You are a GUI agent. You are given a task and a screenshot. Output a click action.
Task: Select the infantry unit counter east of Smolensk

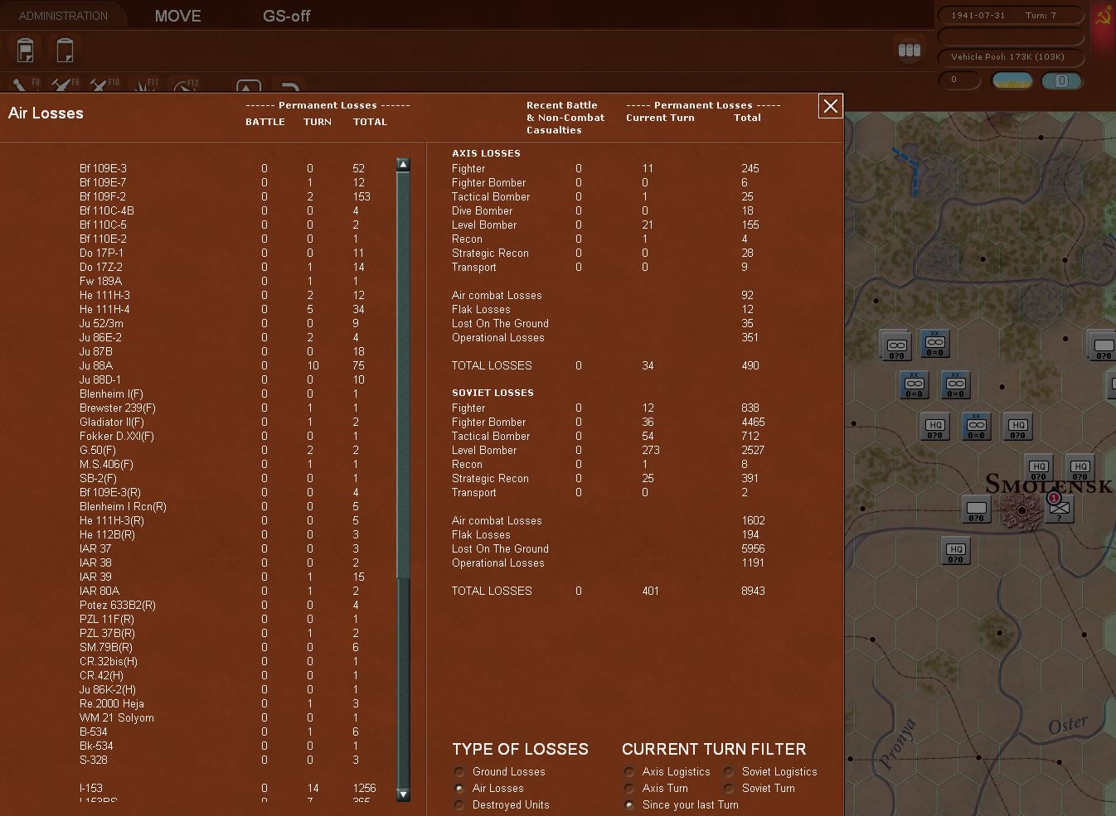(x=1060, y=509)
